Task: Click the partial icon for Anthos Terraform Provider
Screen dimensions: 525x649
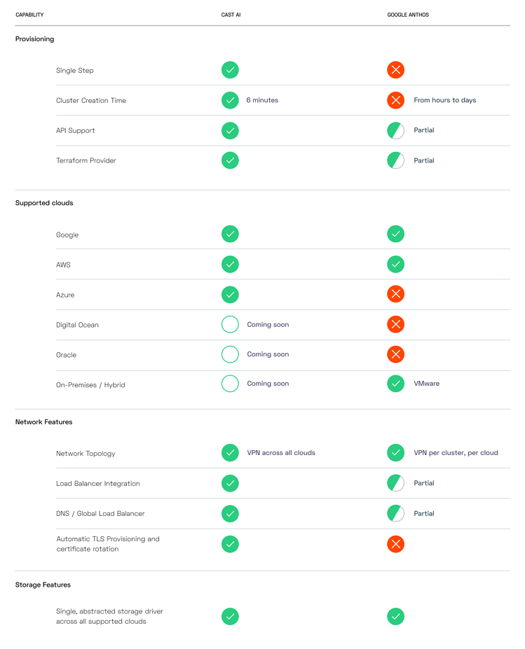Action: (x=396, y=160)
